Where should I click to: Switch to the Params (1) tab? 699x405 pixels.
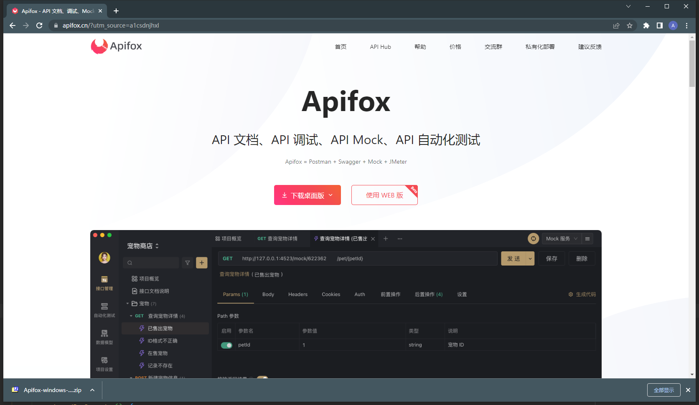point(236,294)
